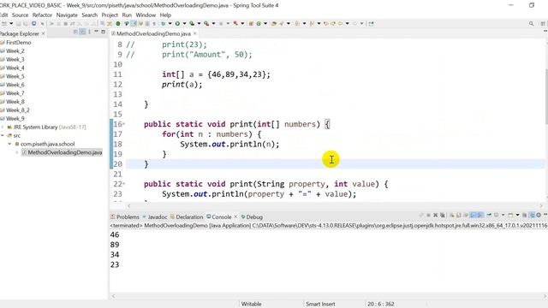This screenshot has width=548, height=308.
Task: Open the Coverage dropdown arrow
Action: (199, 23)
